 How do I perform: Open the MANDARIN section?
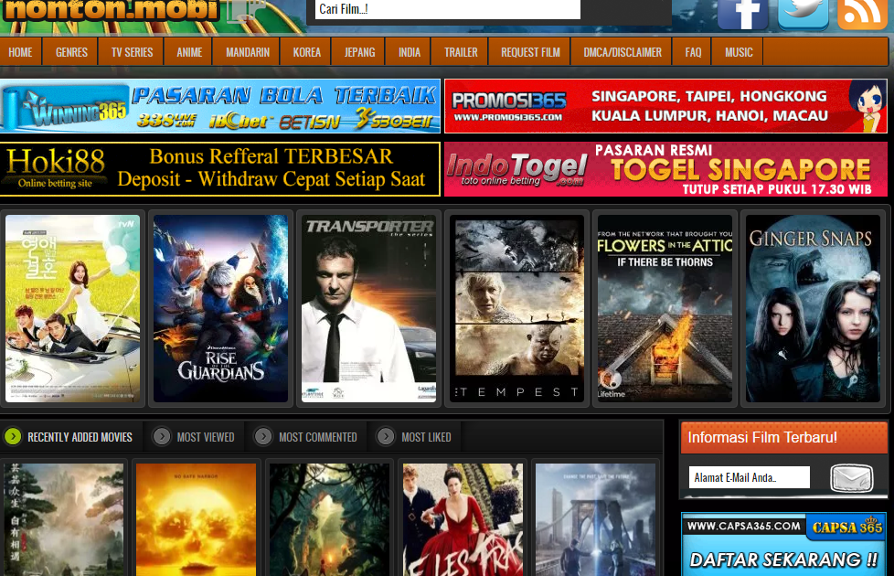click(x=248, y=52)
